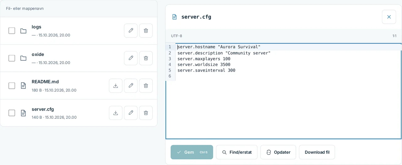Click Download fil button
The height and width of the screenshot is (165, 402).
[x=317, y=152]
